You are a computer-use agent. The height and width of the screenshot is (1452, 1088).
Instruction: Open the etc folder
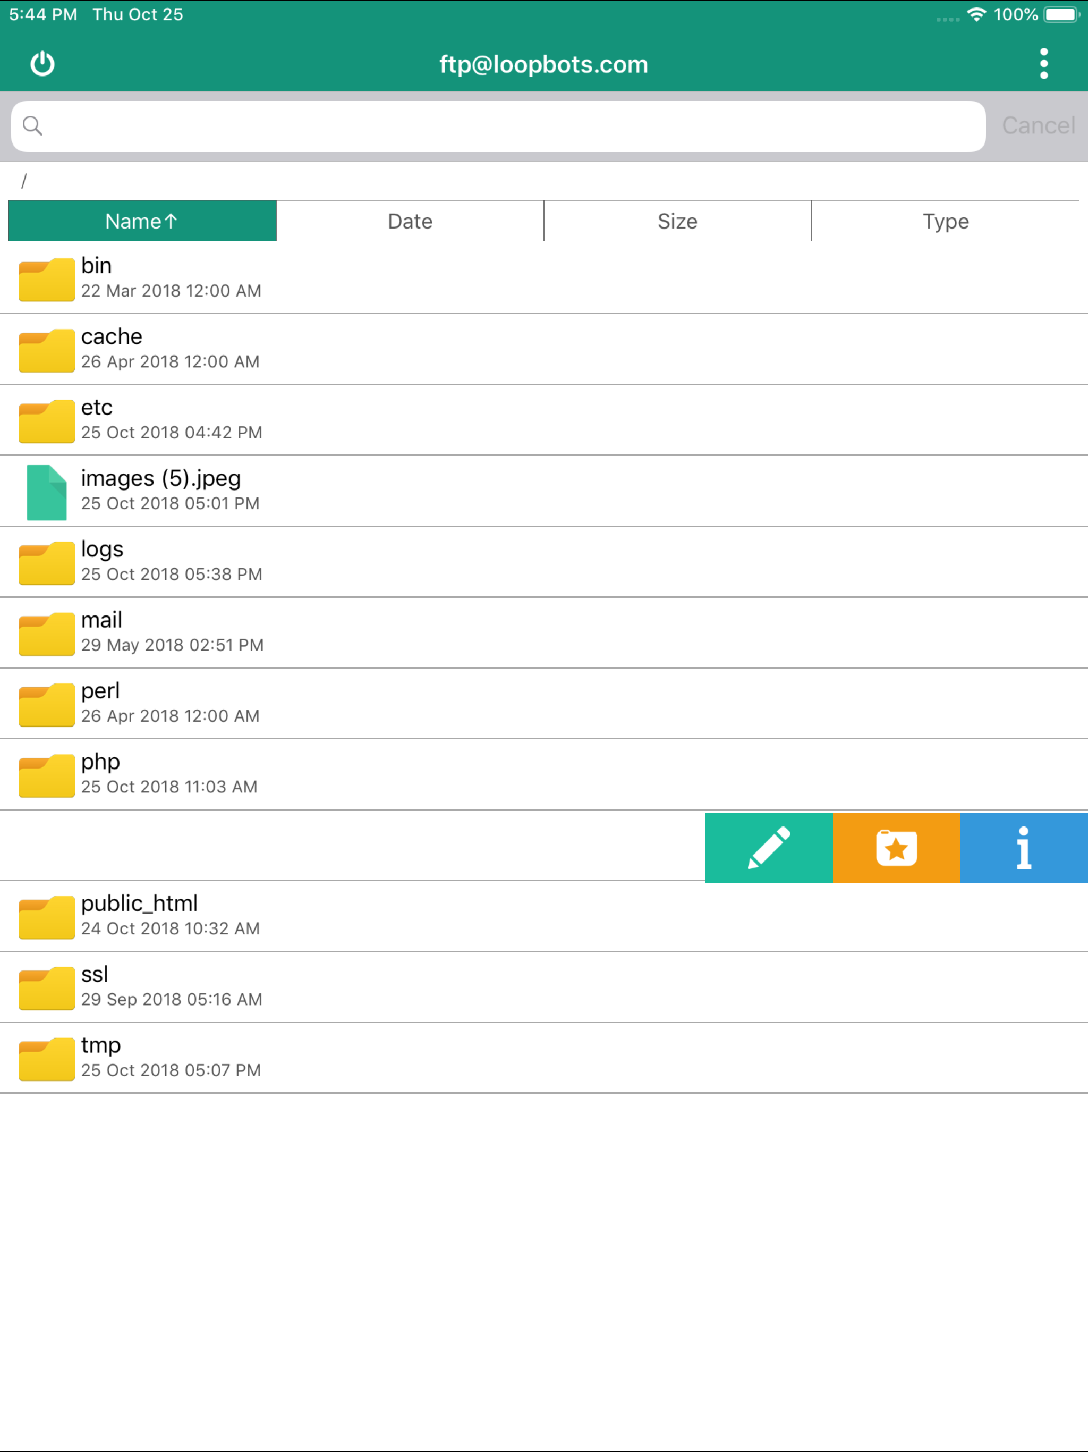97,419
